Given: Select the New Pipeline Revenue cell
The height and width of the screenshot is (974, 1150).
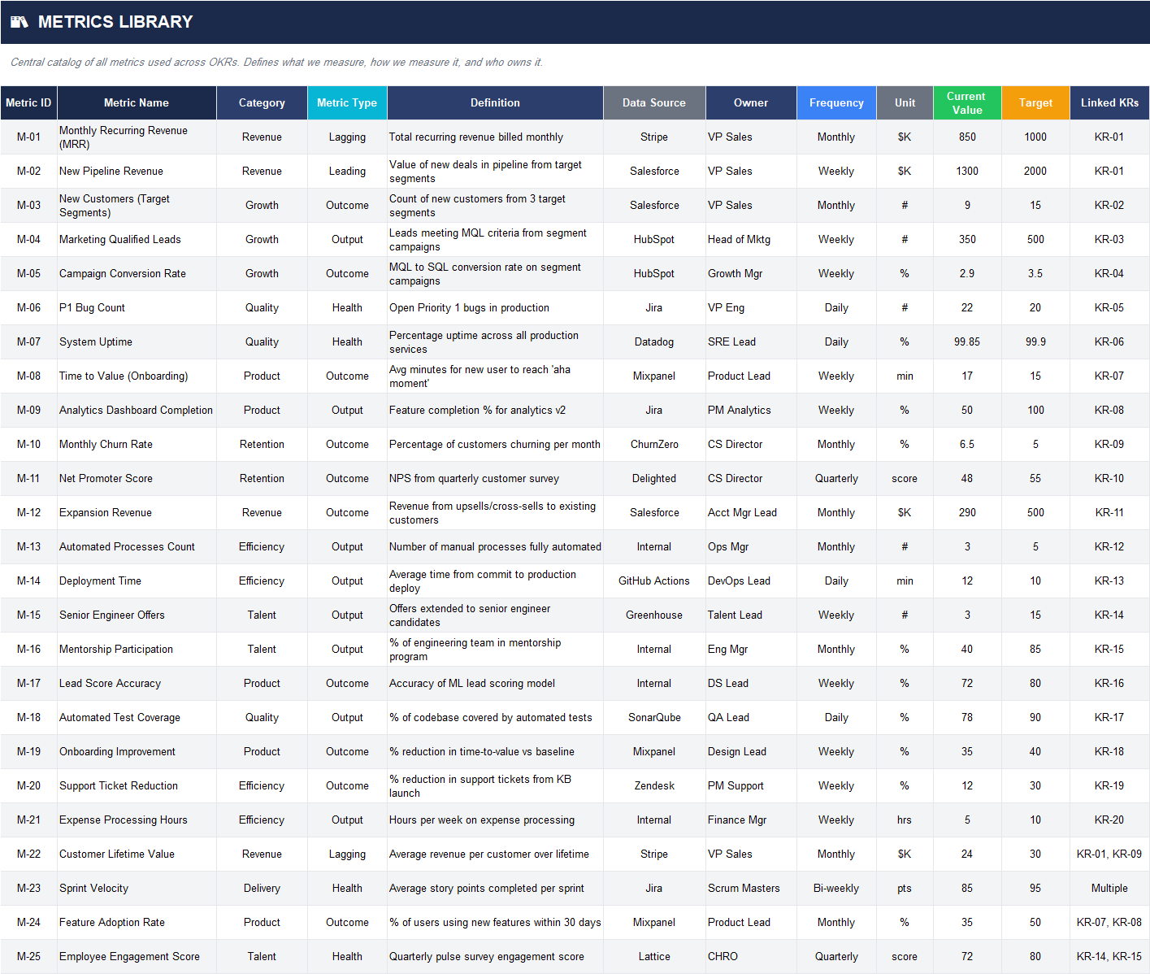Looking at the screenshot, I should 137,171.
